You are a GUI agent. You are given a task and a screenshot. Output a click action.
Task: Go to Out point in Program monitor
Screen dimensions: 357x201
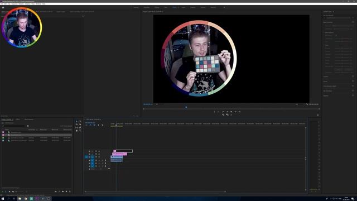point(239,112)
